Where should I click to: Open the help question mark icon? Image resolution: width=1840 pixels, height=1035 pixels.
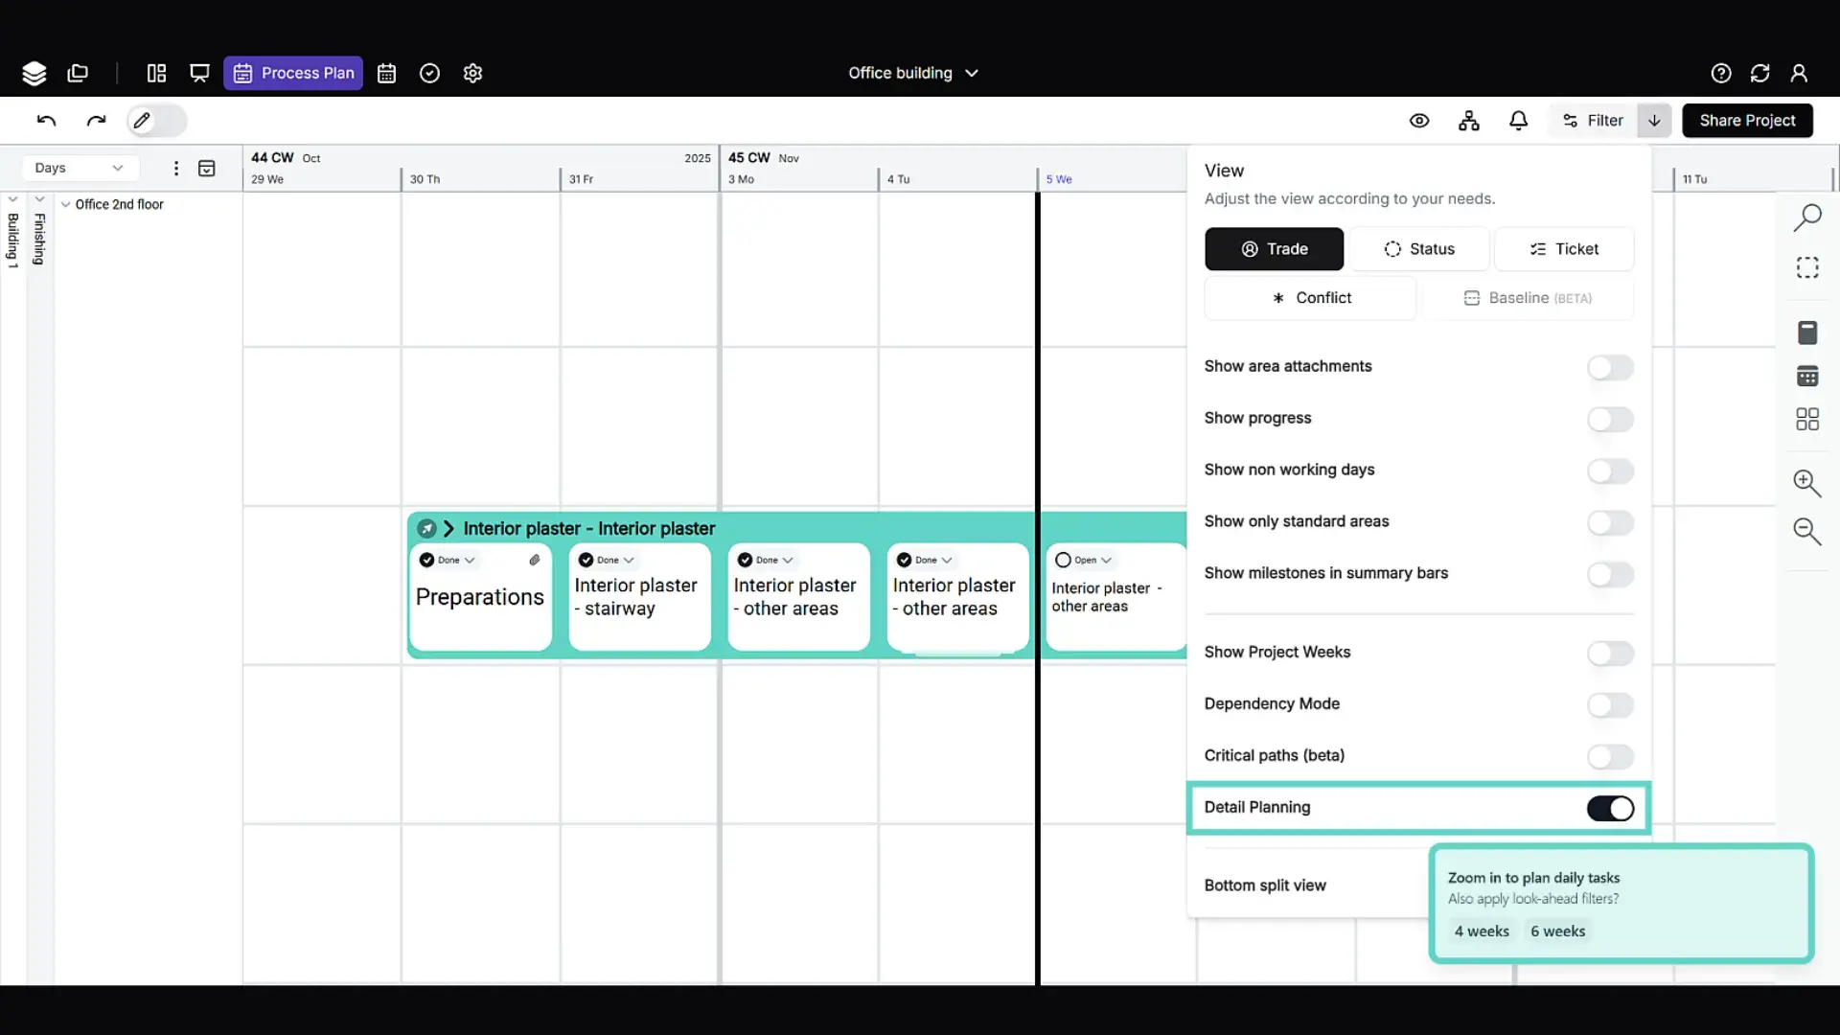1720,73
